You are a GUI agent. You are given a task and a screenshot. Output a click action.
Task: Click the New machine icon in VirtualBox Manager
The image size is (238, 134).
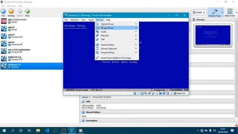click(3, 12)
